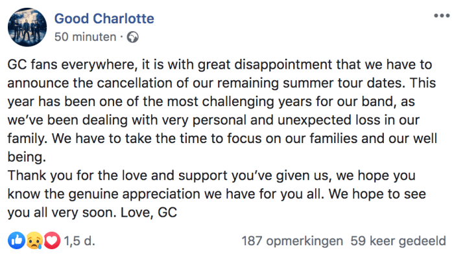Click the red heart Love reaction icon

(52, 240)
